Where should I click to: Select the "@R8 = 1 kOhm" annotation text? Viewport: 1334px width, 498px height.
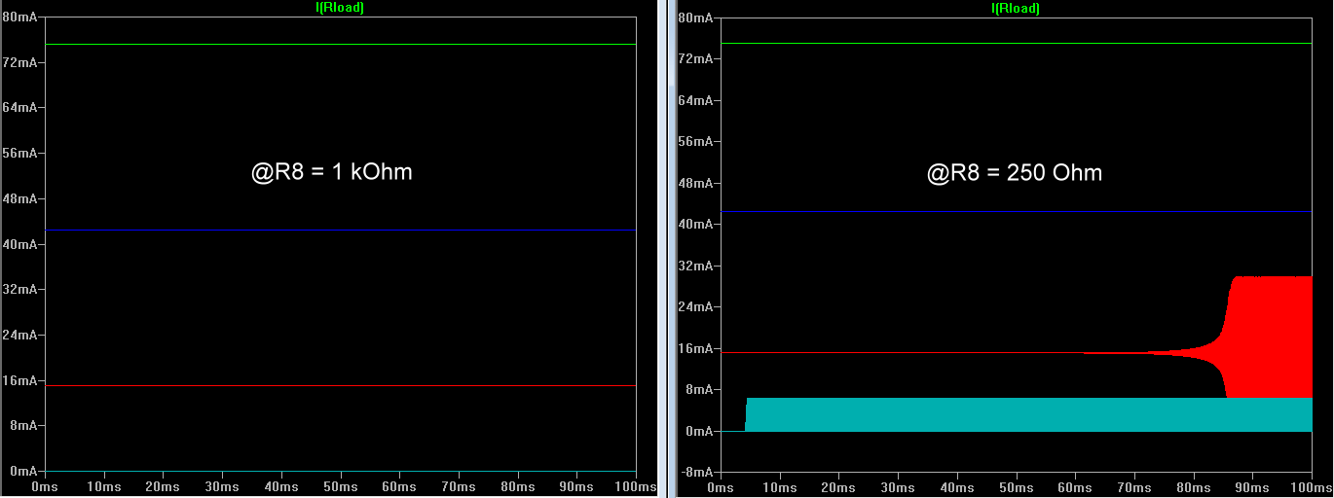point(332,172)
